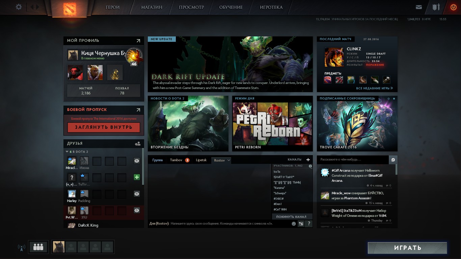461x259 pixels.
Task: Open the Вторжение бездны news tile
Action: (x=188, y=123)
